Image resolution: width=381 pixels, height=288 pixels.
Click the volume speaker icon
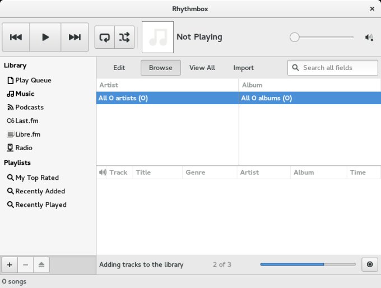click(369, 38)
